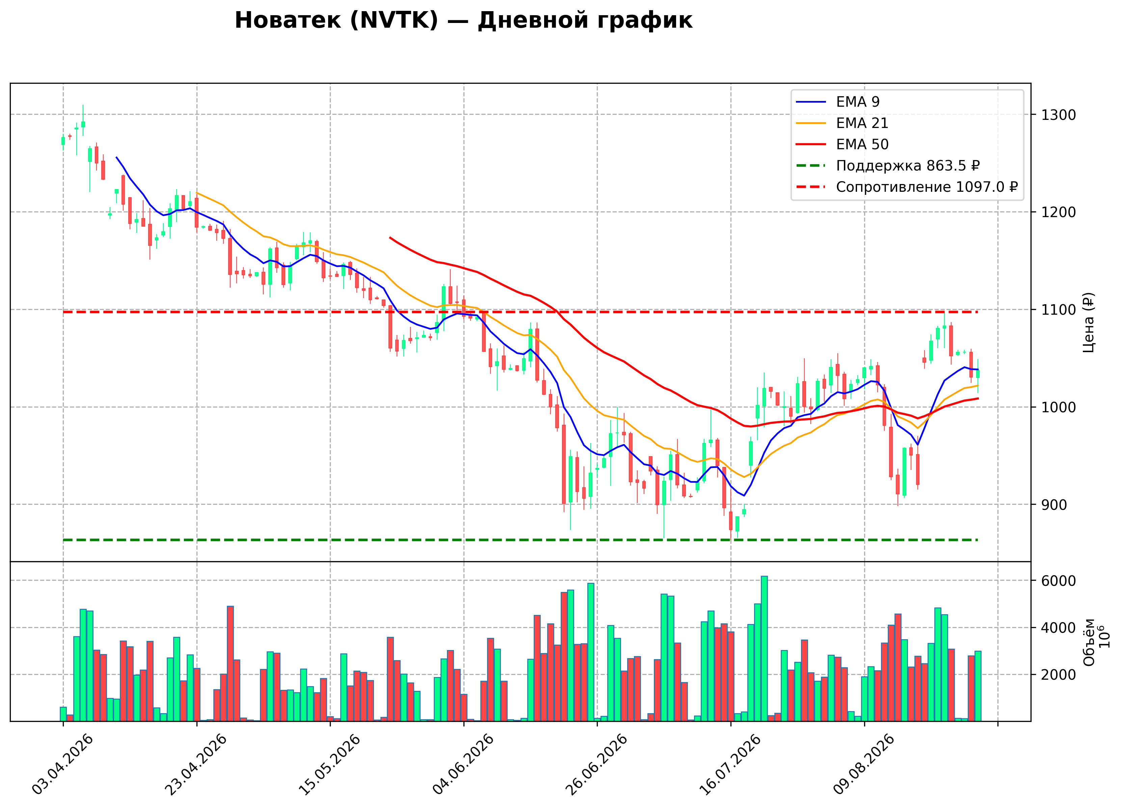Viewport: 1123px width, 808px height.
Task: Click the date label 16.07.2026
Action: (730, 765)
